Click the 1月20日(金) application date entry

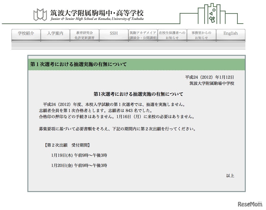click(80, 165)
